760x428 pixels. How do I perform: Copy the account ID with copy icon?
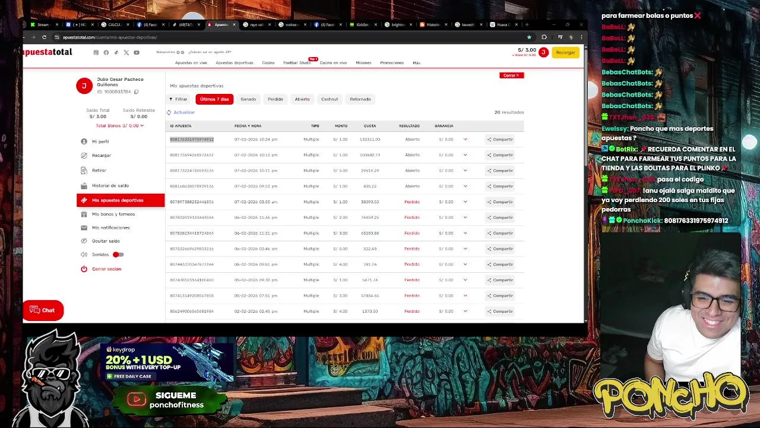(x=136, y=92)
